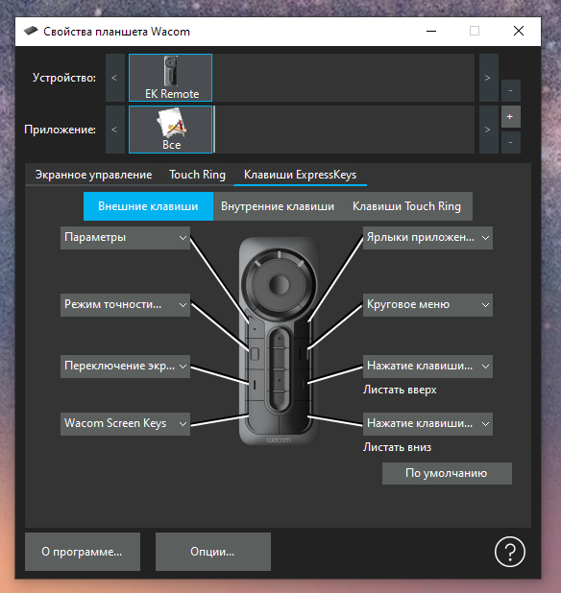Switch to Внутренние клавиши sub-tab
This screenshot has height=593, width=561.
pyautogui.click(x=278, y=206)
